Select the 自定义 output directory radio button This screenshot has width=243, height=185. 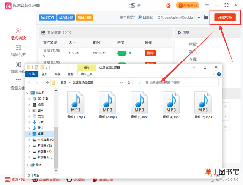139,18
